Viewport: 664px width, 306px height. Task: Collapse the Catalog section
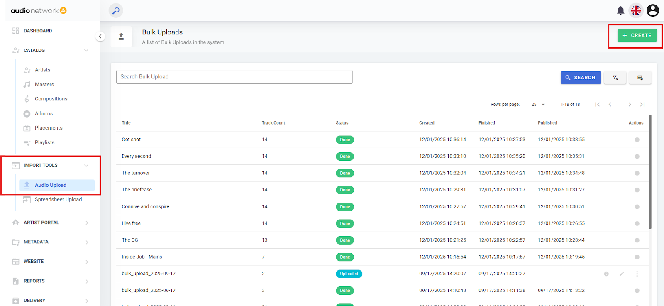click(x=86, y=50)
